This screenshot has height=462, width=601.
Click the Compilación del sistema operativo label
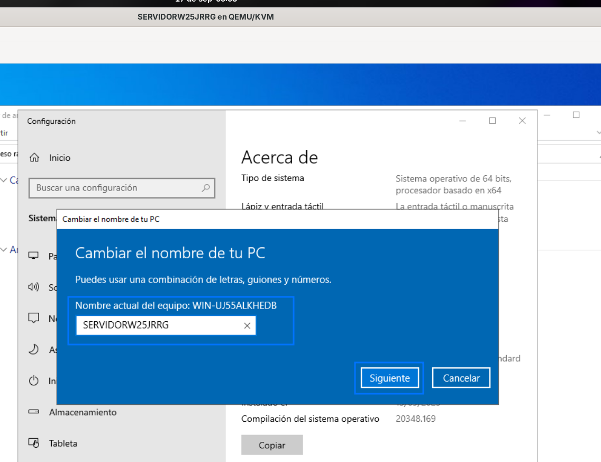pyautogui.click(x=310, y=419)
